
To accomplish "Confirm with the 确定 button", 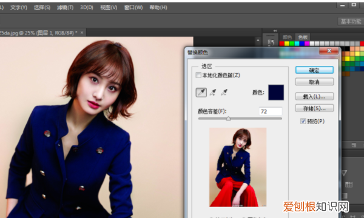I will tap(314, 70).
